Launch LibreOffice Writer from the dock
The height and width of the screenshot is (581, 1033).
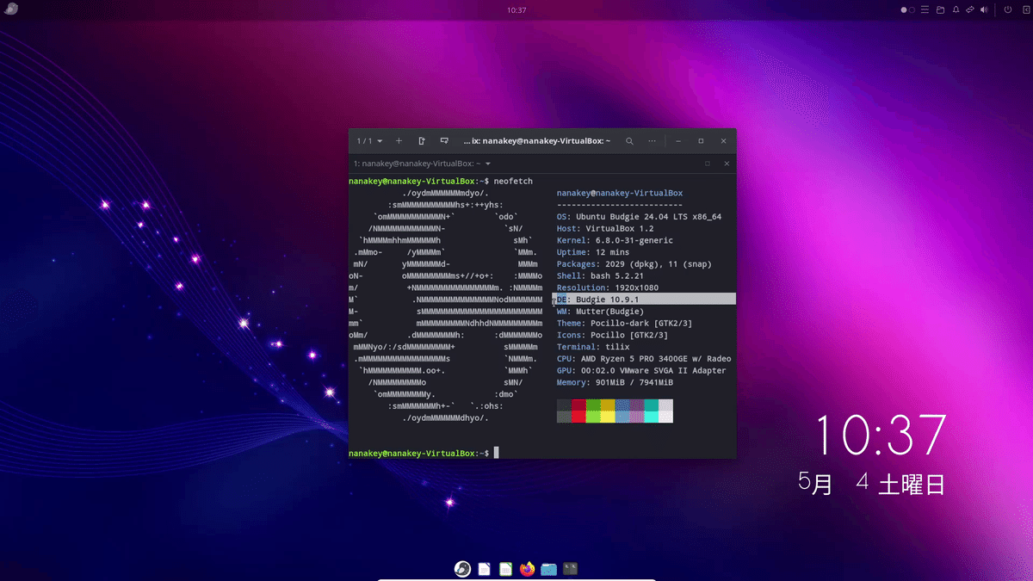click(485, 569)
